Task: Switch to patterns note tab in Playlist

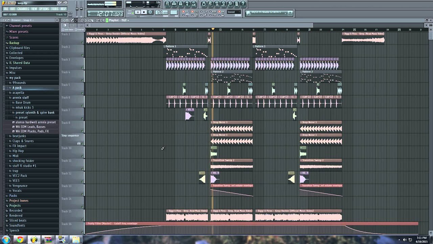Action: point(81,25)
